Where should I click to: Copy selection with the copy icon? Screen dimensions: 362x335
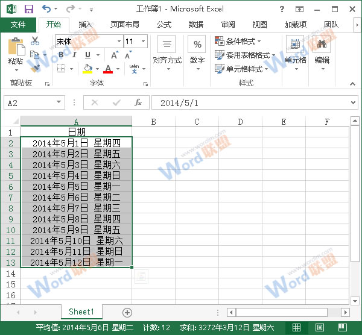point(35,55)
